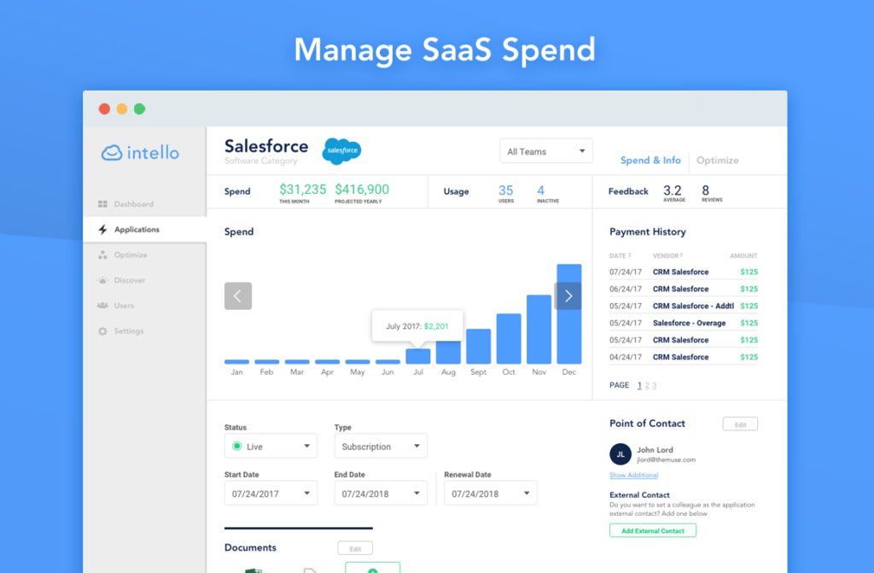Switch to the Optimize tab
Viewport: 874px width, 573px height.
click(717, 161)
